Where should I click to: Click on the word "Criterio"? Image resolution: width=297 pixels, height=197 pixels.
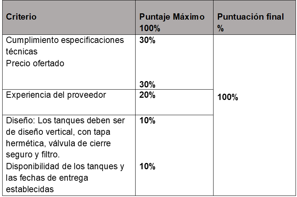[x=21, y=17]
